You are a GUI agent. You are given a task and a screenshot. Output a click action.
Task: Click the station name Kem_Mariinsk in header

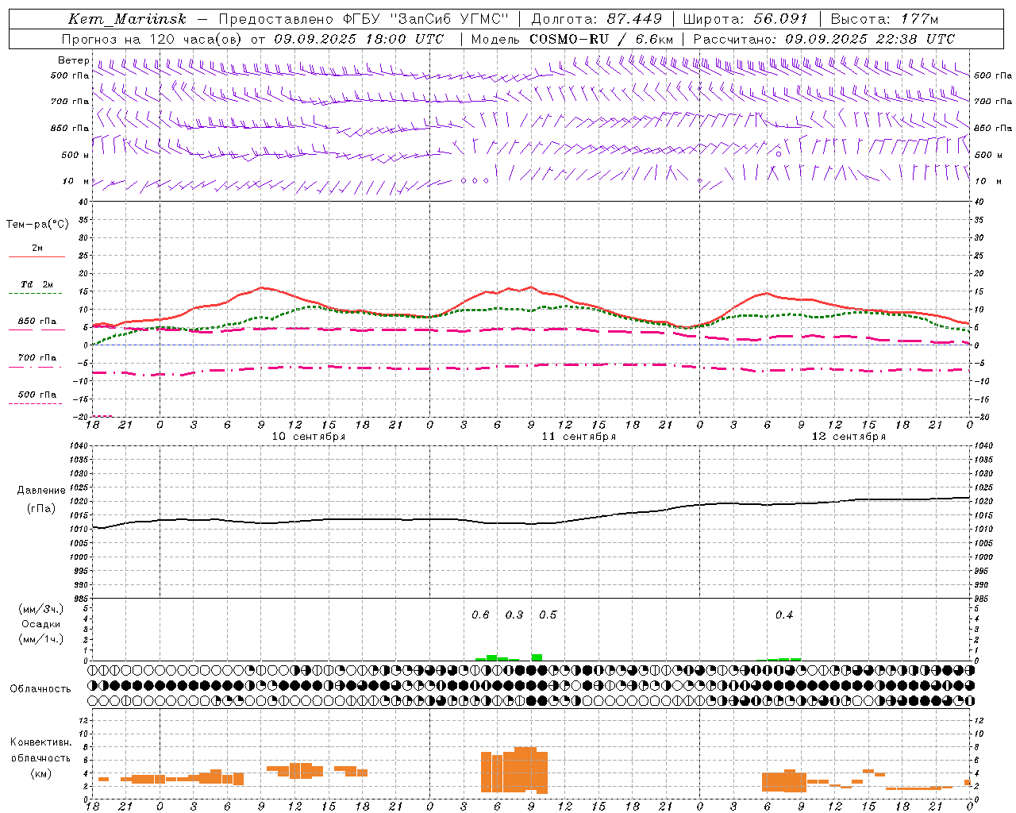click(x=127, y=19)
